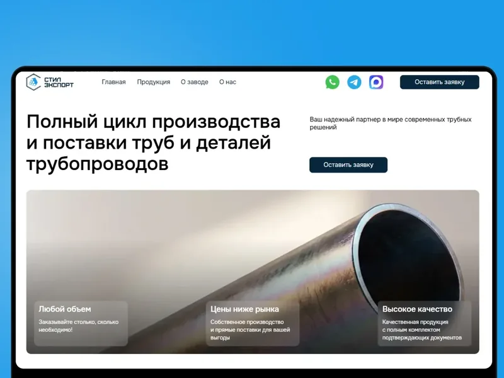Click the Ваш надежный партнер subtitle text
The height and width of the screenshot is (378, 504).
(391, 123)
